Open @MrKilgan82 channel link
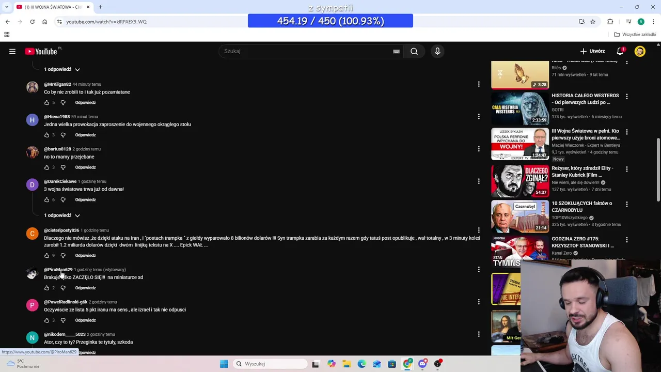The height and width of the screenshot is (372, 661). coord(57,84)
